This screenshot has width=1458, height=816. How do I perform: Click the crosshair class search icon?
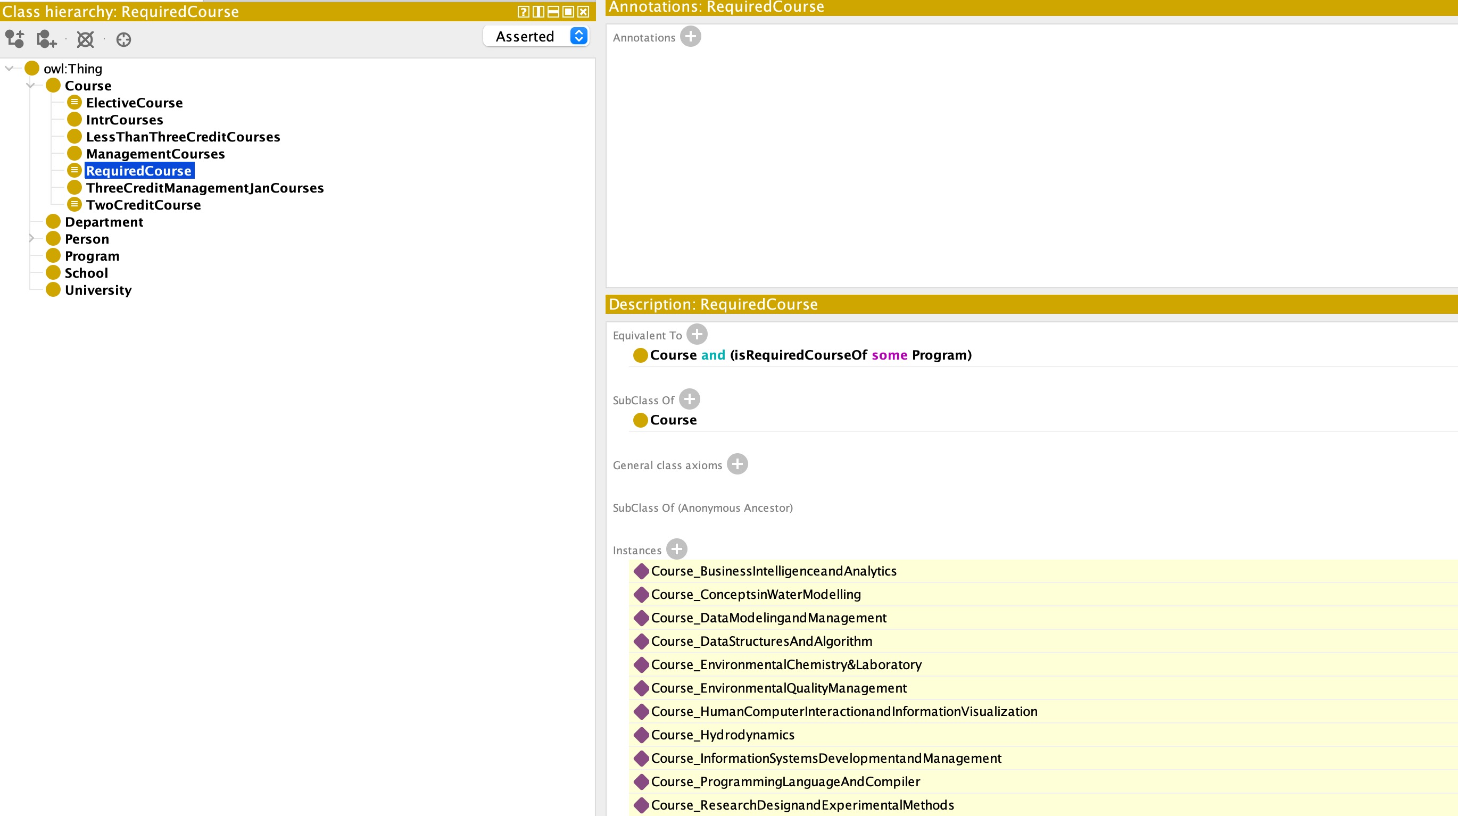click(x=123, y=39)
